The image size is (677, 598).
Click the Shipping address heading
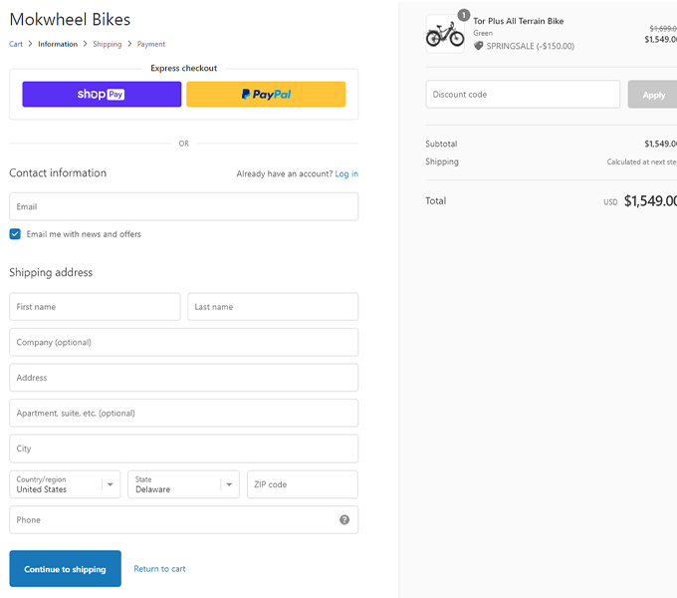pos(51,272)
